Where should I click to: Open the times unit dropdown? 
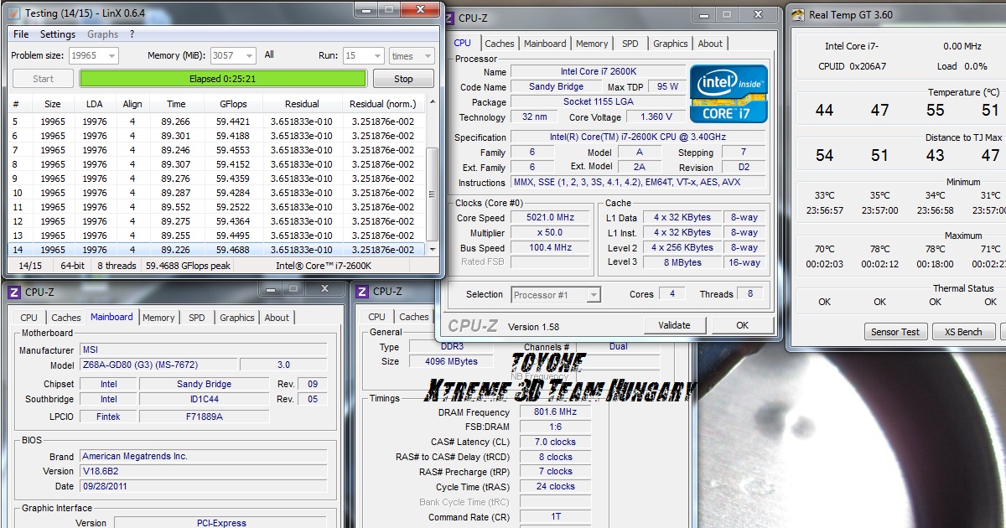411,55
